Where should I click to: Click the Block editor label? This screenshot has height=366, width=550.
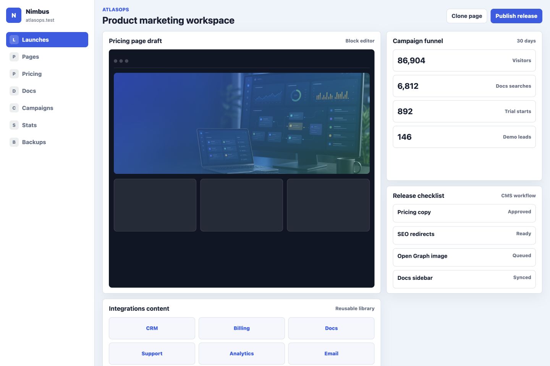click(360, 41)
